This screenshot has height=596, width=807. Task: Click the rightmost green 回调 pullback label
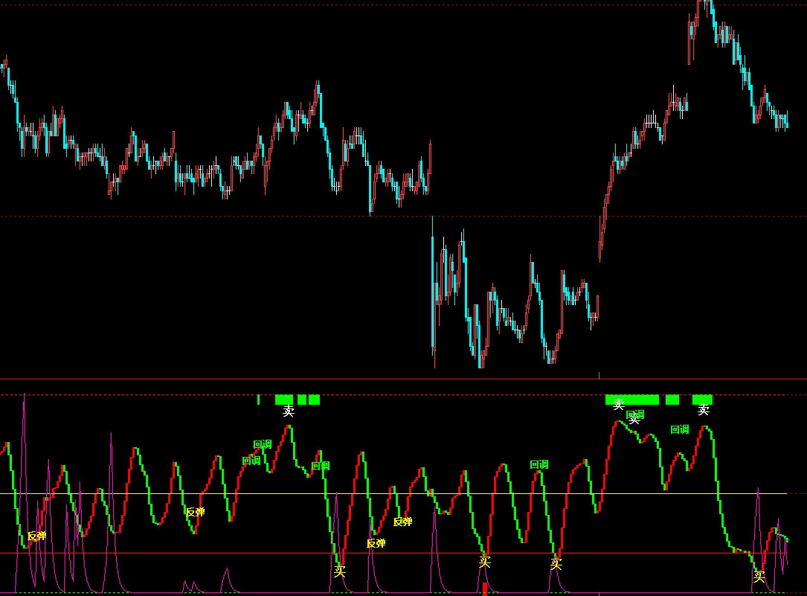pos(679,429)
